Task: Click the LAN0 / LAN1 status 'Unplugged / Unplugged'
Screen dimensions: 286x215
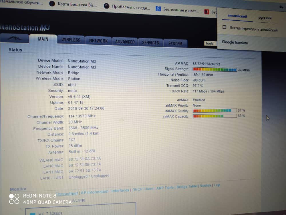Action: [89, 176]
